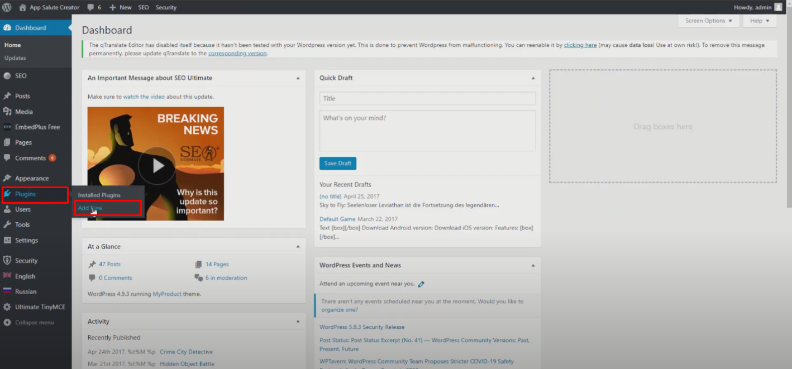Image resolution: width=792 pixels, height=369 pixels.
Task: Open the WordPress 5.8.3 Security Release link
Action: tap(362, 327)
